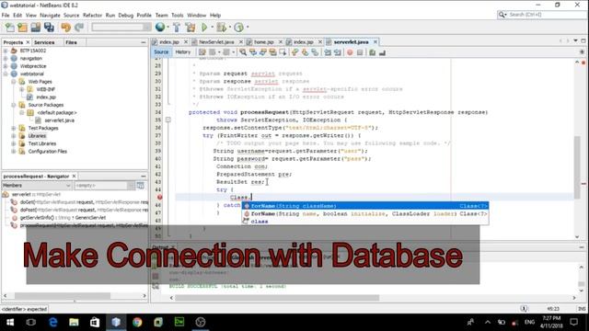Screen dimensions: 589x331
Task: Expand the Test Packages node
Action: (14, 128)
